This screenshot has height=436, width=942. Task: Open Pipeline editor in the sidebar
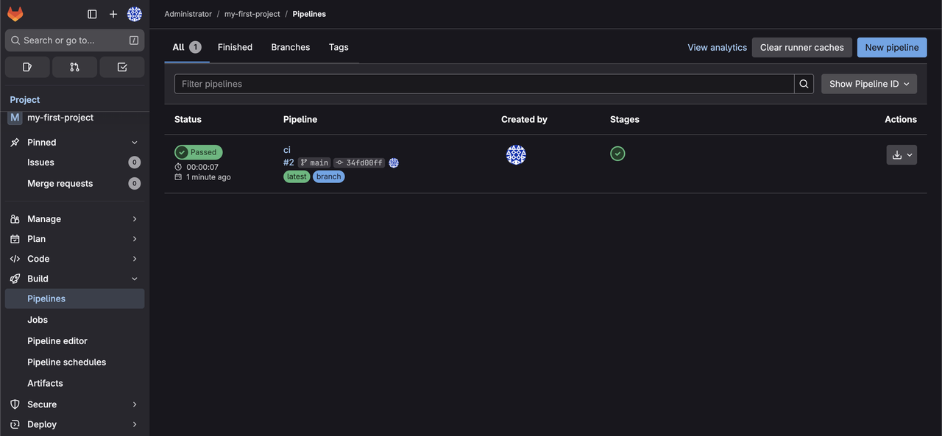click(x=57, y=341)
